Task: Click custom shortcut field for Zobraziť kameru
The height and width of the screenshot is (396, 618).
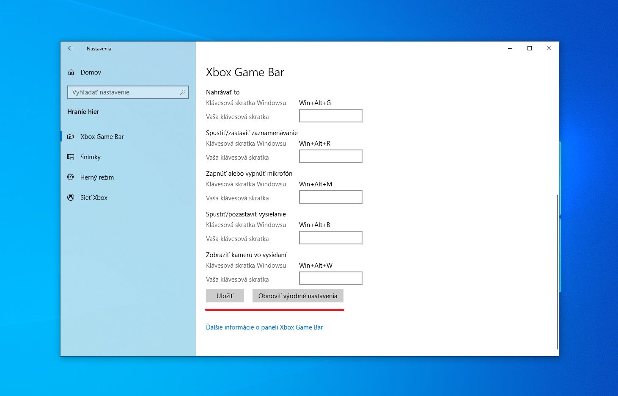Action: (331, 278)
